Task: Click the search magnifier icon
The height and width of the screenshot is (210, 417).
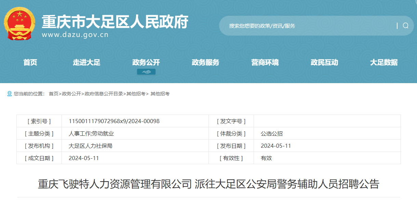Action: 406,26
